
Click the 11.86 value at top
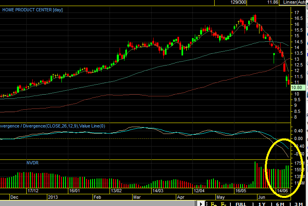273,2
